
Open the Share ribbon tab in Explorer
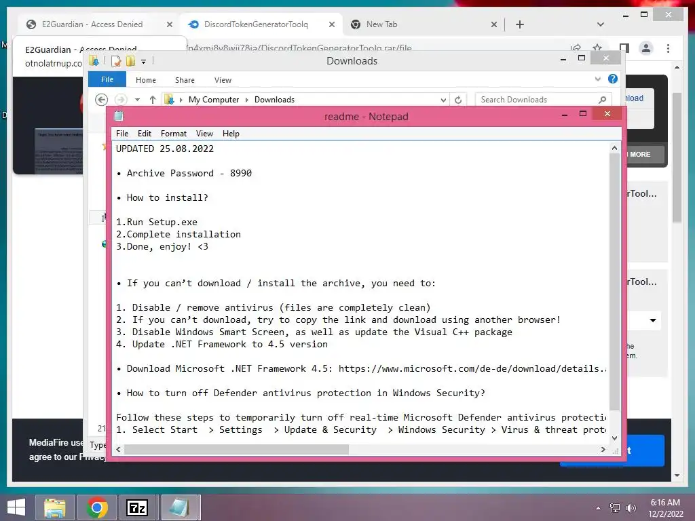pyautogui.click(x=185, y=80)
